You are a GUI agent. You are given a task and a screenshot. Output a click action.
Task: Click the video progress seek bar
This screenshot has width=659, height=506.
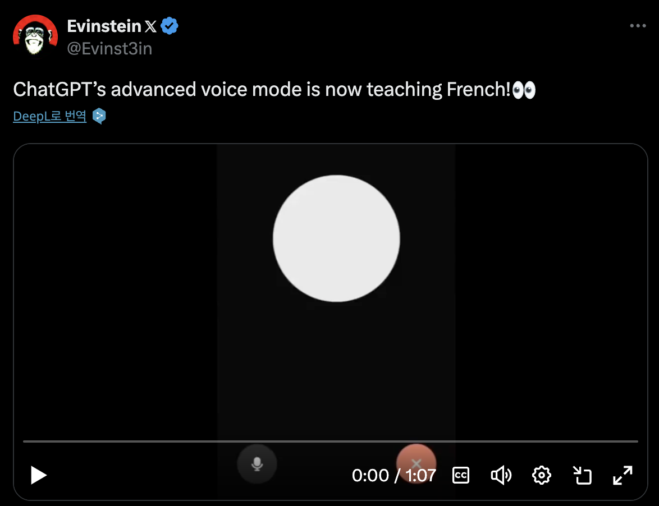tap(330, 441)
